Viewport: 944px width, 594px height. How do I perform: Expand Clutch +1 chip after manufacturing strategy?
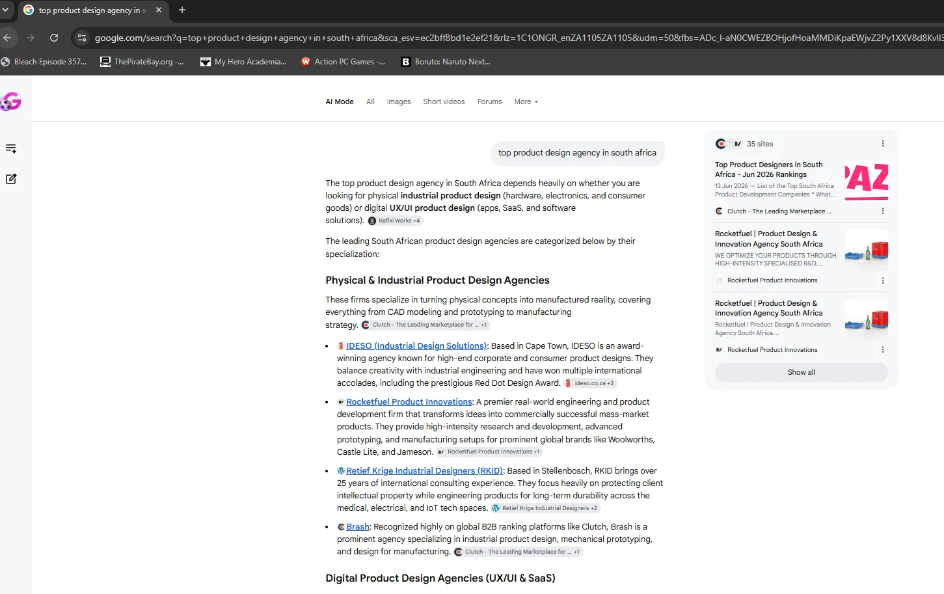point(425,325)
